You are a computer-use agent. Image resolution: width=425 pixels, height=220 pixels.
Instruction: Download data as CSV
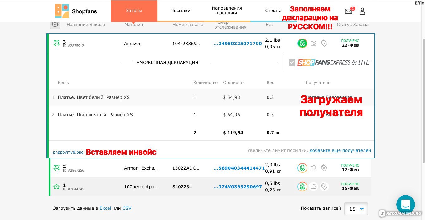(x=127, y=208)
